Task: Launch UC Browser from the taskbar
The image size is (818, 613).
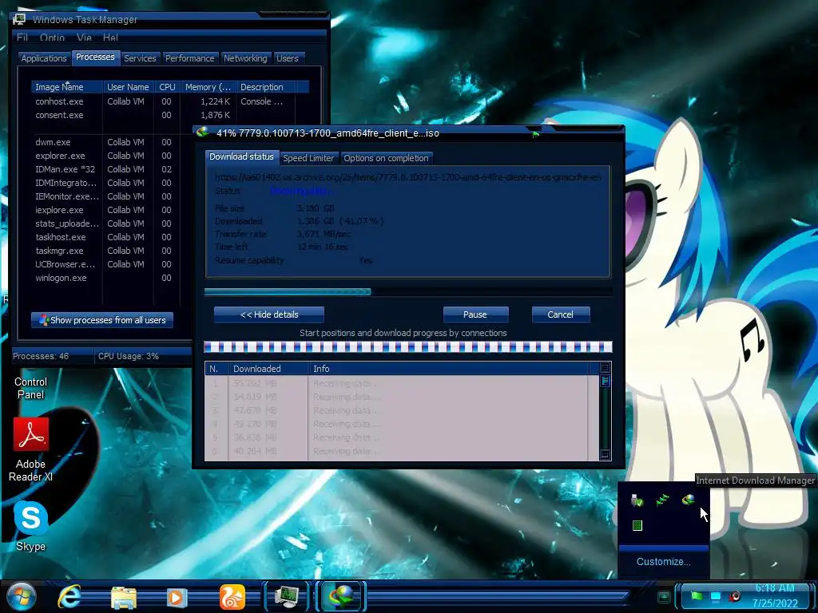Action: point(232,597)
